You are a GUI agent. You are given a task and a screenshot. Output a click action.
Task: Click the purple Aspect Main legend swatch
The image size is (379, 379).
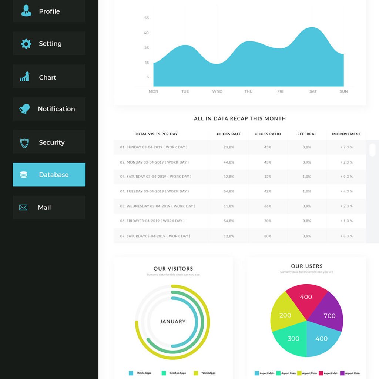(x=342, y=373)
